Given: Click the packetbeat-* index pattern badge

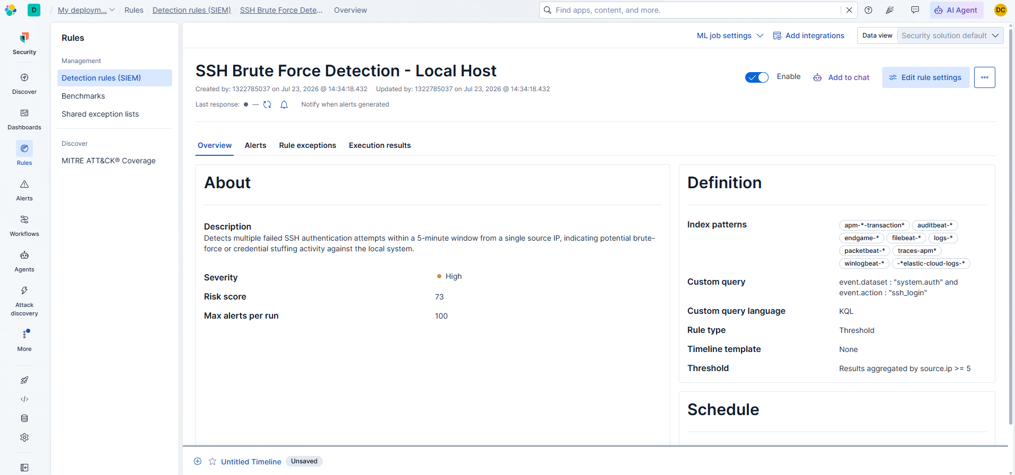Looking at the screenshot, I should 865,251.
